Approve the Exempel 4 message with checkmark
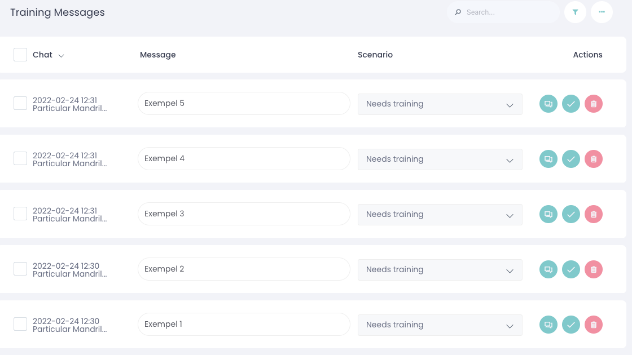Image resolution: width=632 pixels, height=355 pixels. (x=571, y=159)
